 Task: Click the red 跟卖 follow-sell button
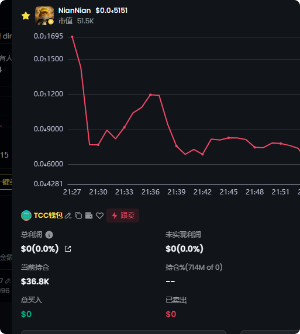(123, 215)
